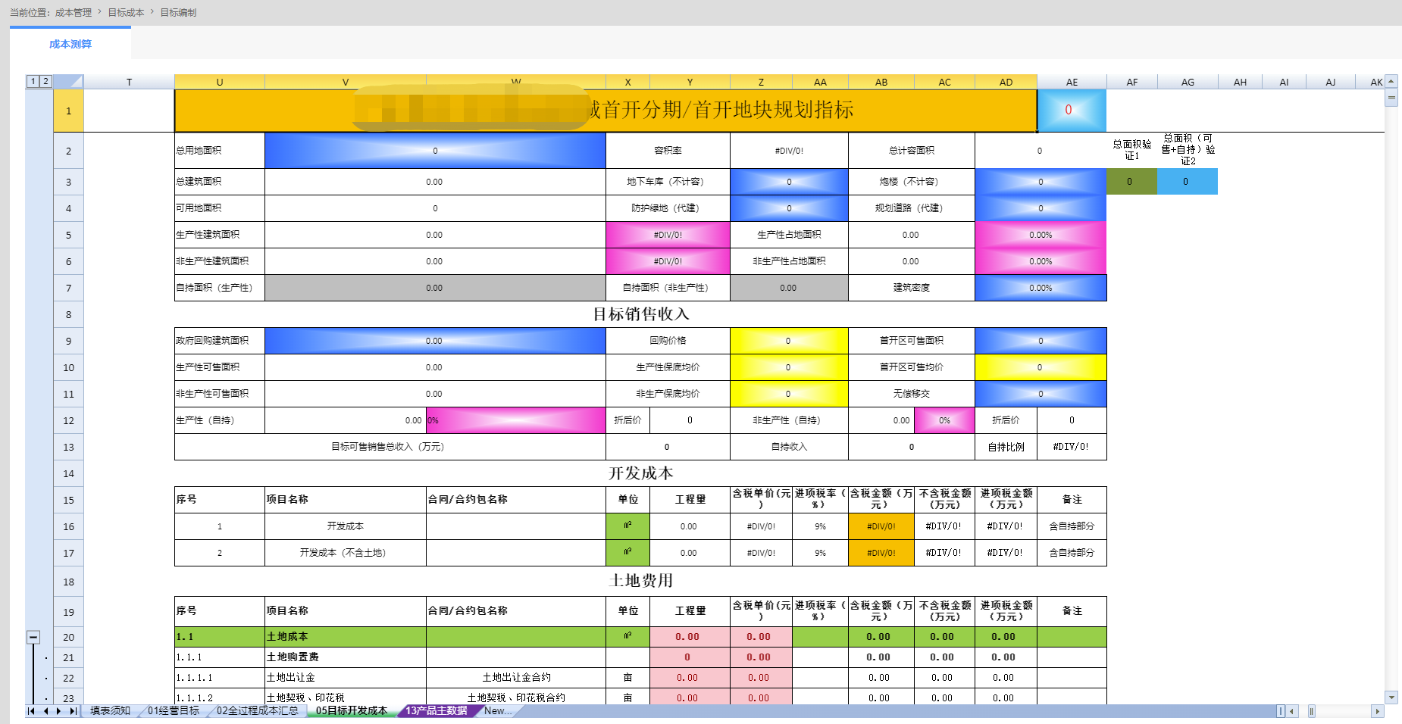Show outline level 1 rows
Viewport: 1402px width, 724px height.
click(x=33, y=81)
